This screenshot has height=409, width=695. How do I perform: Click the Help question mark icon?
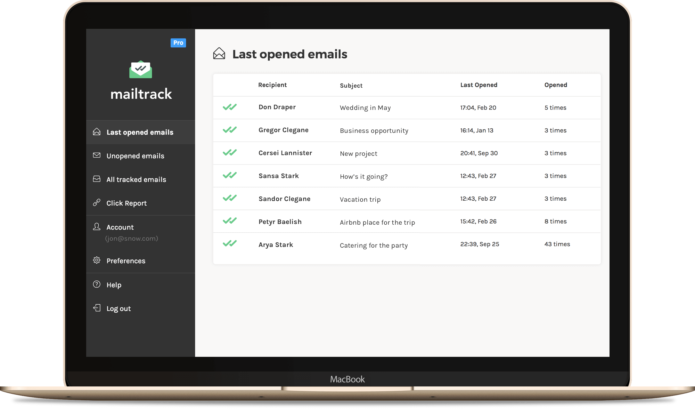[97, 284]
